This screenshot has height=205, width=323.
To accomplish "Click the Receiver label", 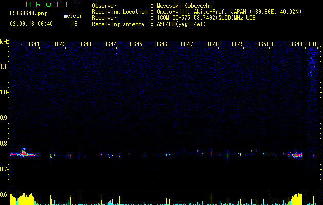I will [104, 18].
